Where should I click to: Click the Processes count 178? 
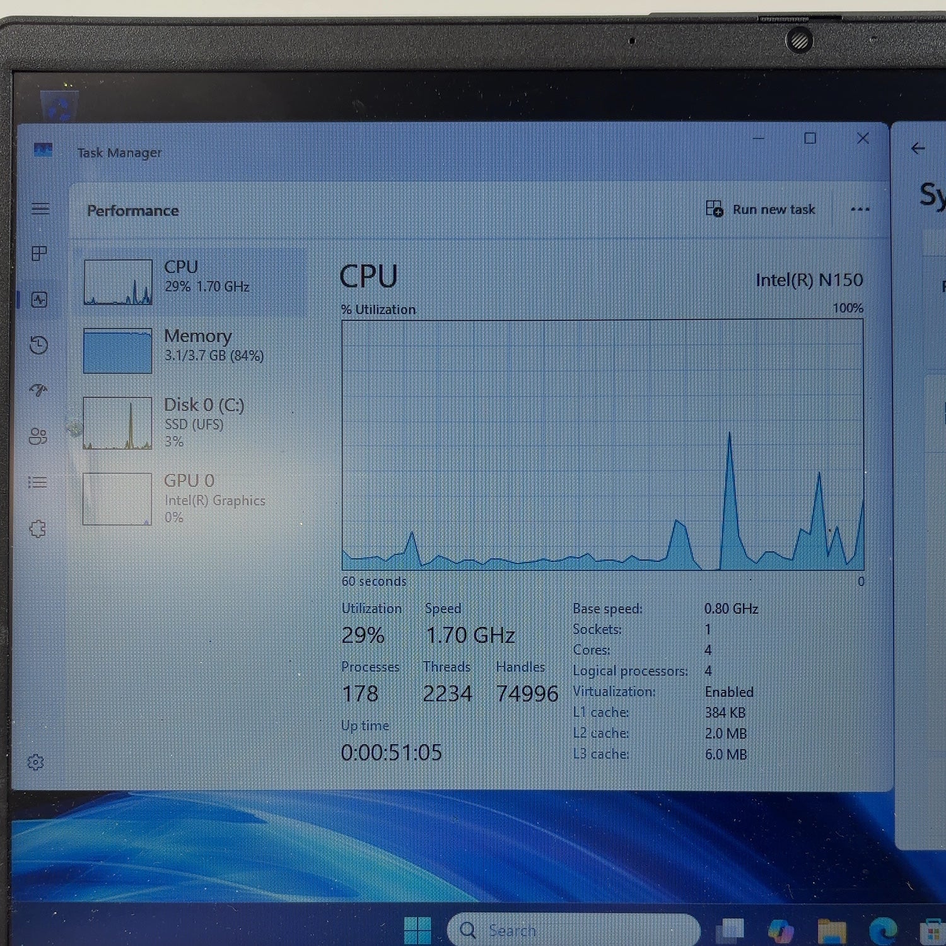[x=360, y=694]
